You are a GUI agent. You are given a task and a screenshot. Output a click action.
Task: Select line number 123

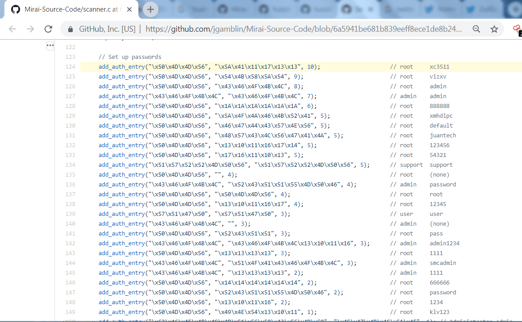[70, 57]
